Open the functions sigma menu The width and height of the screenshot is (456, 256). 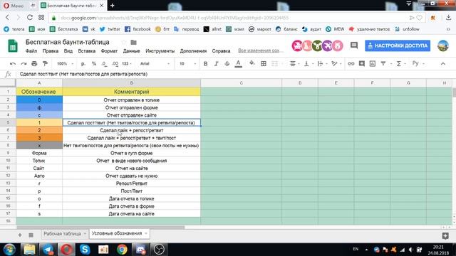coord(400,63)
